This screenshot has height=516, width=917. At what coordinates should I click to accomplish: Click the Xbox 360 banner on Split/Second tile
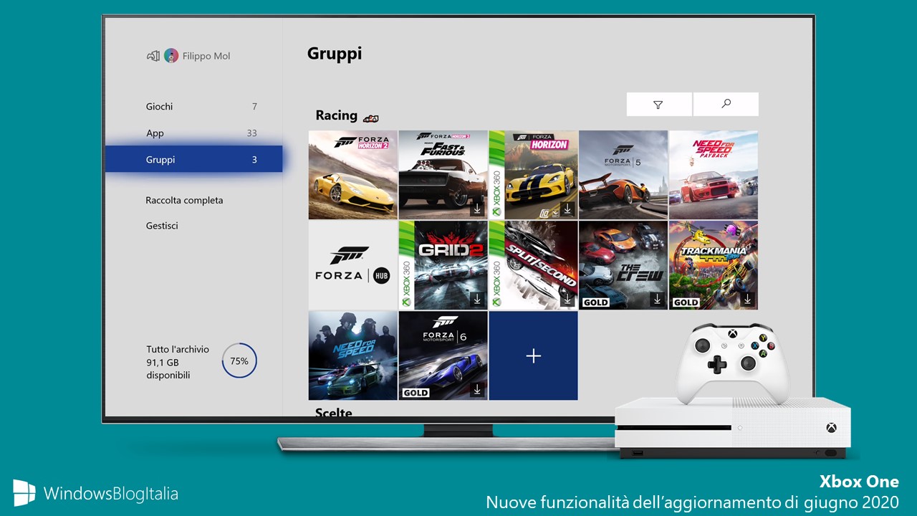click(x=496, y=265)
